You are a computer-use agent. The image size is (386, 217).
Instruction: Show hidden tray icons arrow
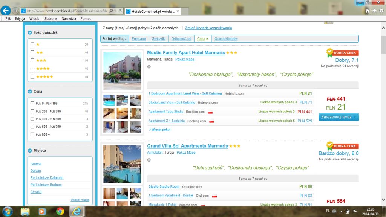341,211
